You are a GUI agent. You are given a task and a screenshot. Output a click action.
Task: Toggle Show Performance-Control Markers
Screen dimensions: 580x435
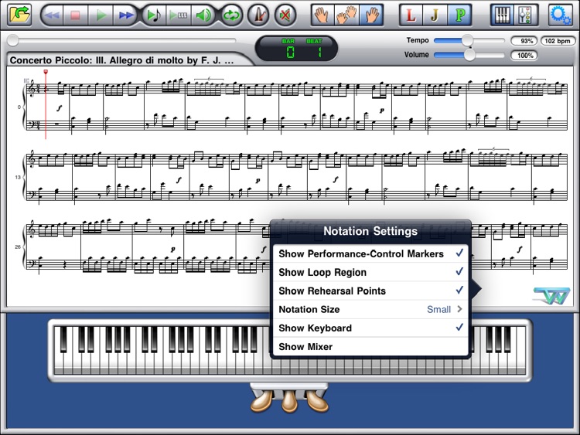370,253
